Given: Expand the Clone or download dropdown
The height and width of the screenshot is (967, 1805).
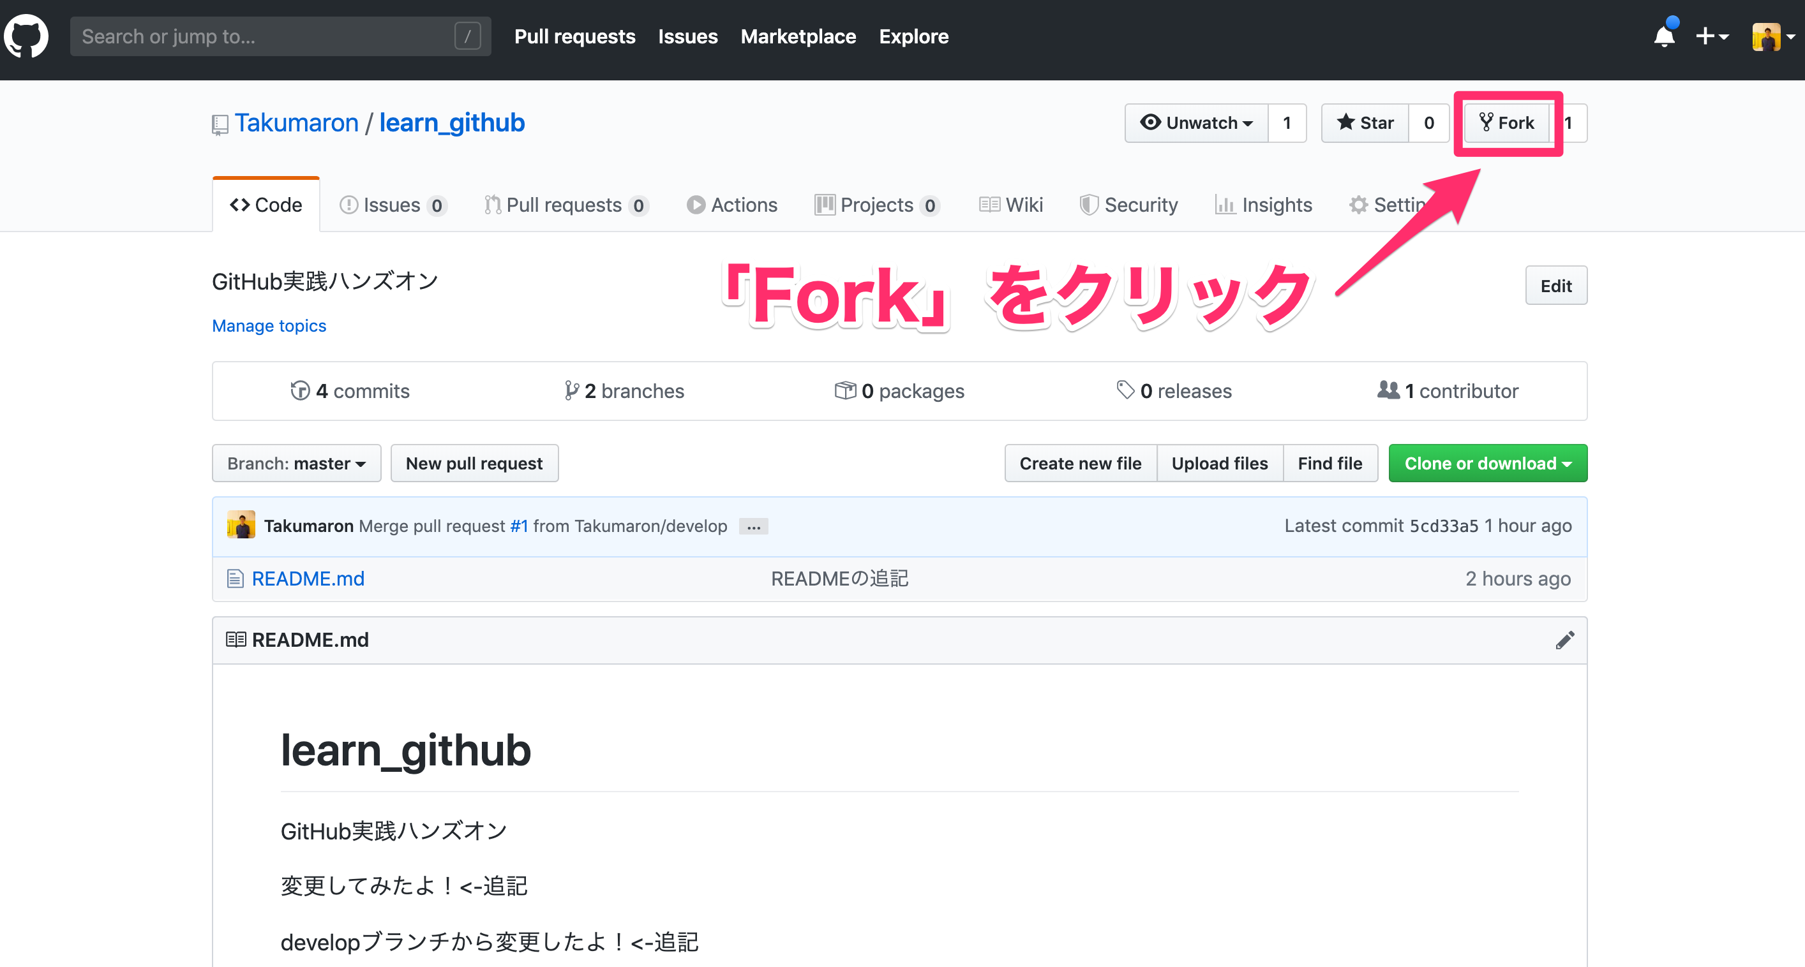Looking at the screenshot, I should pos(1487,462).
